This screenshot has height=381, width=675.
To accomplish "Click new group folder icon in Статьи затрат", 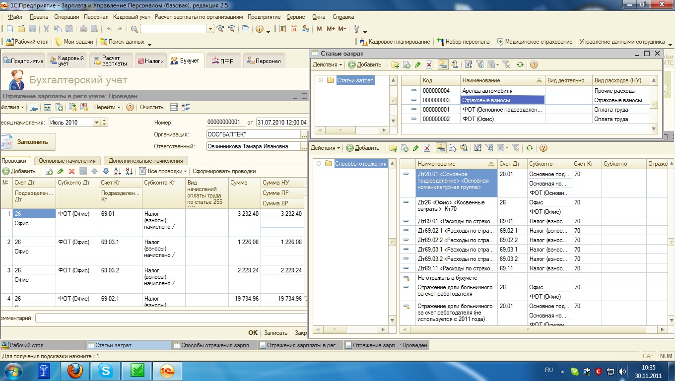I will coord(395,64).
